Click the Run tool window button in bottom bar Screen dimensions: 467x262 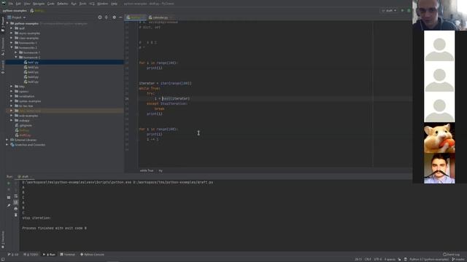click(50, 255)
